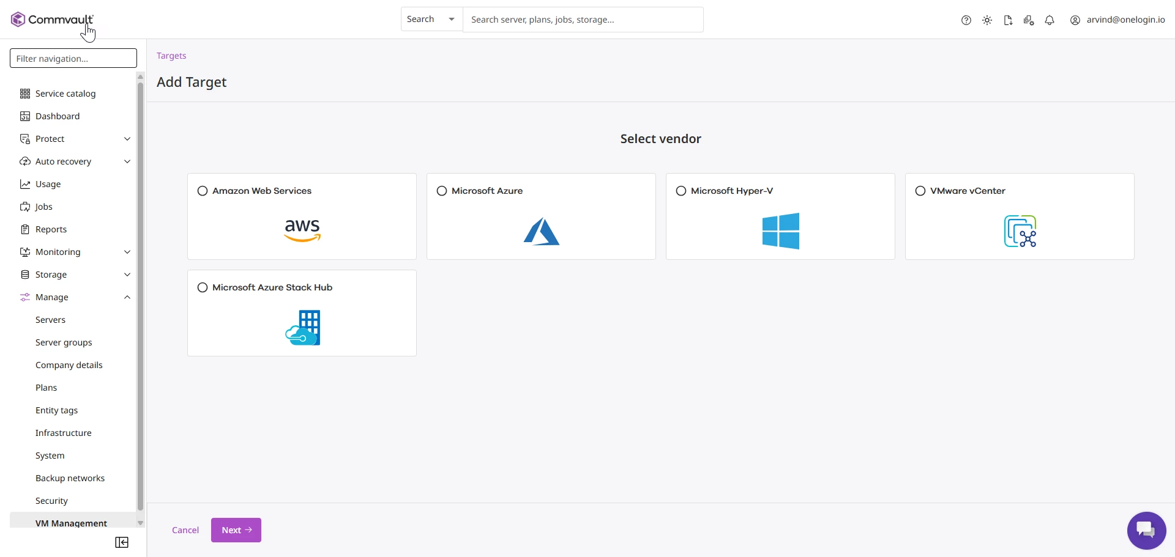Click the Targets breadcrumb link
Image resolution: width=1175 pixels, height=557 pixels.
click(x=171, y=56)
